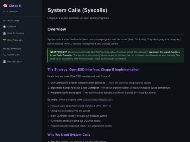
Task: Click the green checkmark in Key Insight box
Action: point(51,52)
